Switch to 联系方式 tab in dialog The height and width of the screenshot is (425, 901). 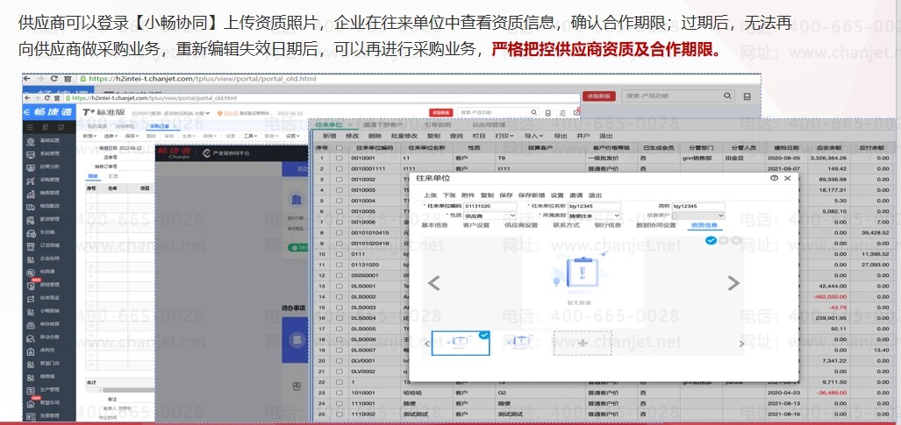click(566, 225)
